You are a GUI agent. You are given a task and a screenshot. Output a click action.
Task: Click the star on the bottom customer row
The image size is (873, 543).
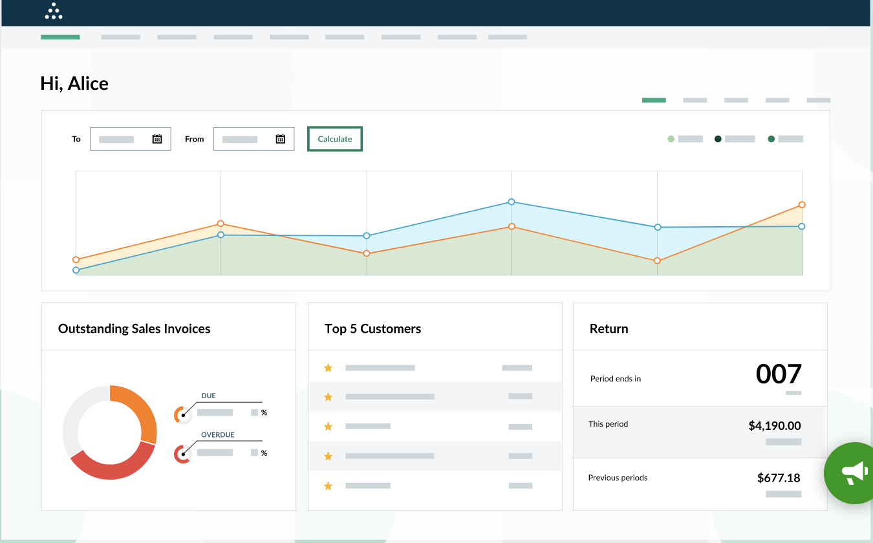click(328, 485)
